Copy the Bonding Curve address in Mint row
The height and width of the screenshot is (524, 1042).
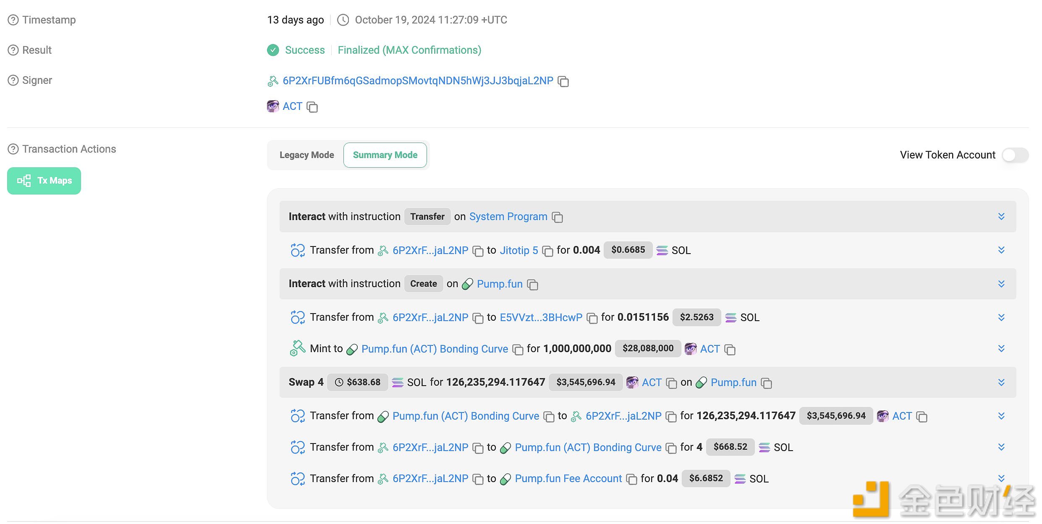coord(518,350)
